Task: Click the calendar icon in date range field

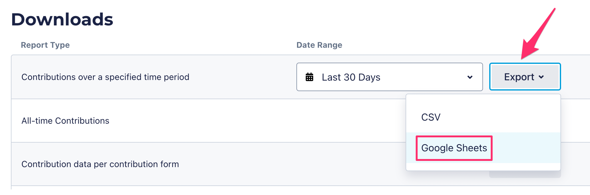Action: (x=309, y=77)
